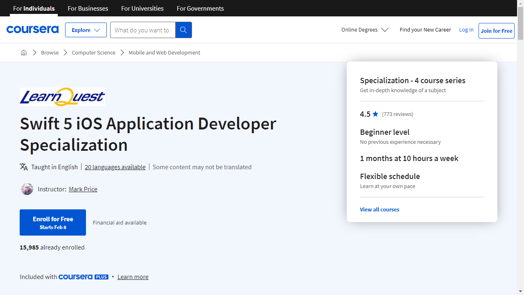Click '1 months at 10 hours a week'

pos(409,158)
